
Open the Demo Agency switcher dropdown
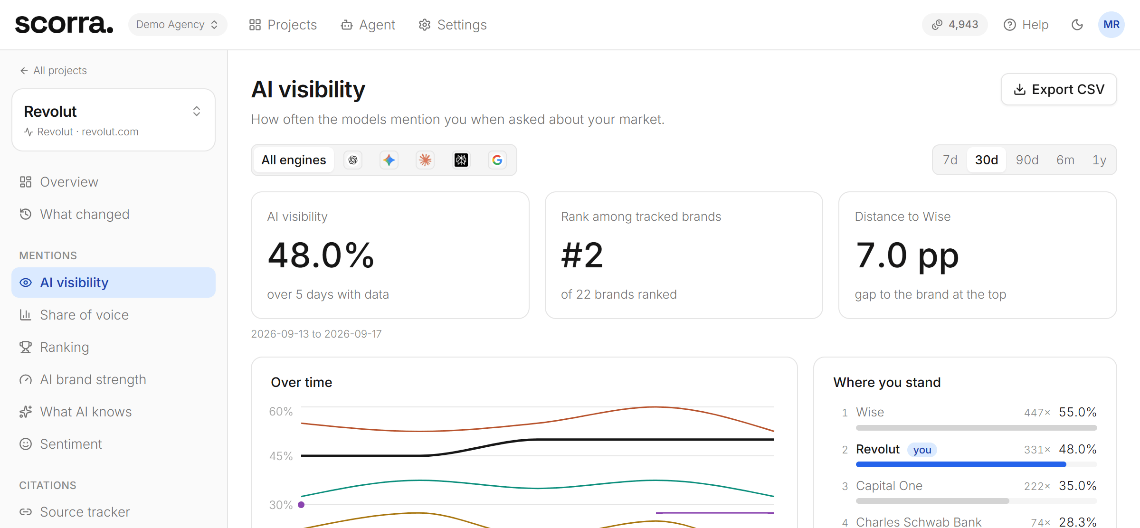pos(177,25)
